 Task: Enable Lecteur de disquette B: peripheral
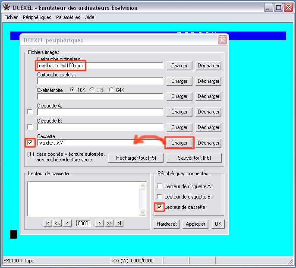pyautogui.click(x=159, y=197)
